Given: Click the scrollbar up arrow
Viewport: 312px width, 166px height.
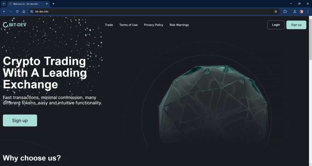Looking at the screenshot, I should pos(310,18).
